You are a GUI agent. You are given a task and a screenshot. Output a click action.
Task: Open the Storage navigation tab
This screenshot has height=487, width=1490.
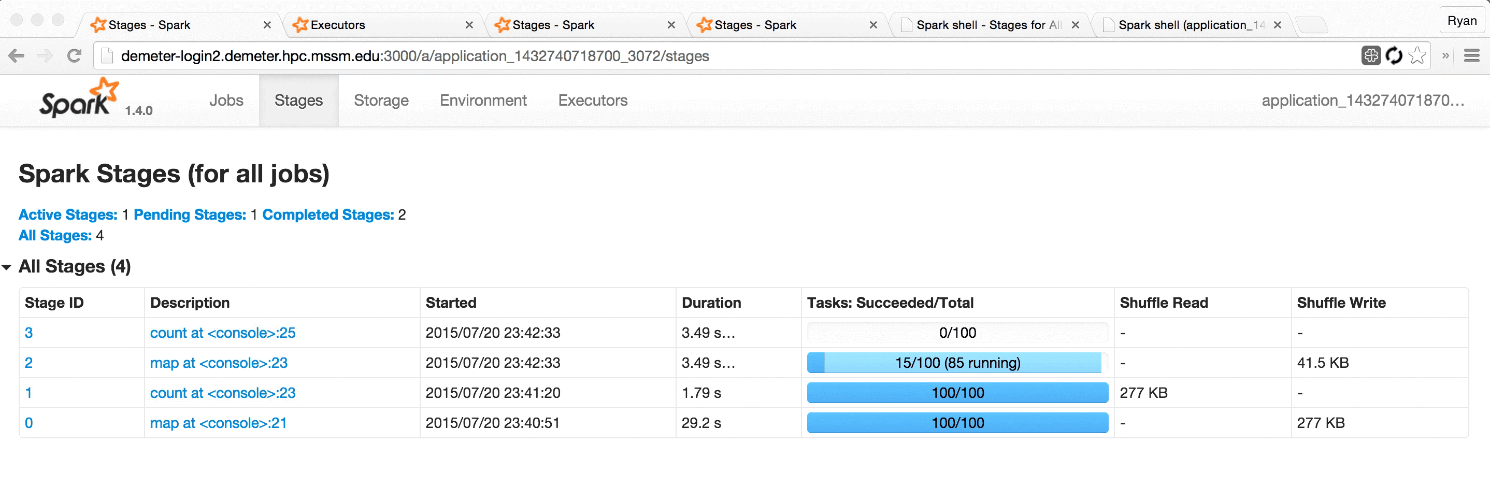(x=381, y=100)
